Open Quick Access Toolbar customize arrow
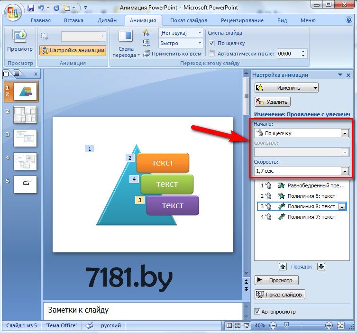Screen dimensions: 357x333 click(85, 8)
